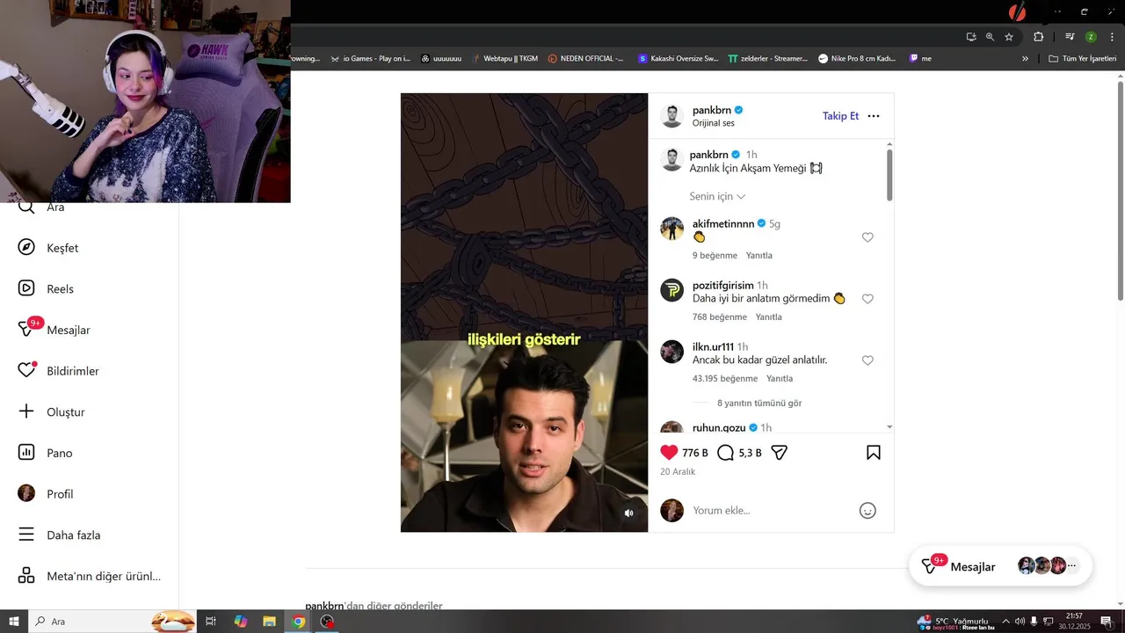The image size is (1125, 633).
Task: Click Oluştur plus icon
Action: pyautogui.click(x=26, y=411)
